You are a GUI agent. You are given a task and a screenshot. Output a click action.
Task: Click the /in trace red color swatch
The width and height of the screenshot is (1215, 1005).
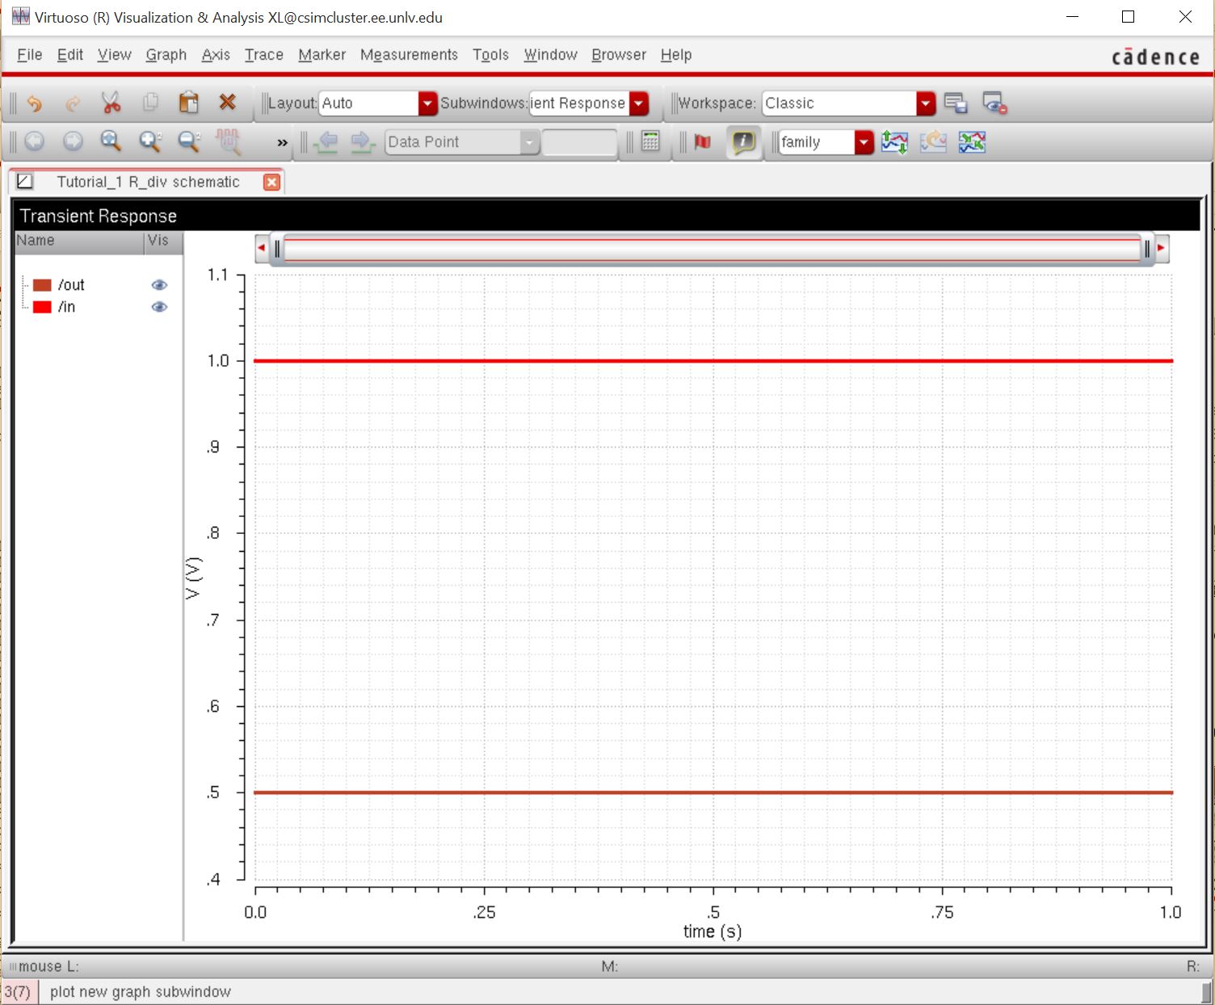click(42, 307)
